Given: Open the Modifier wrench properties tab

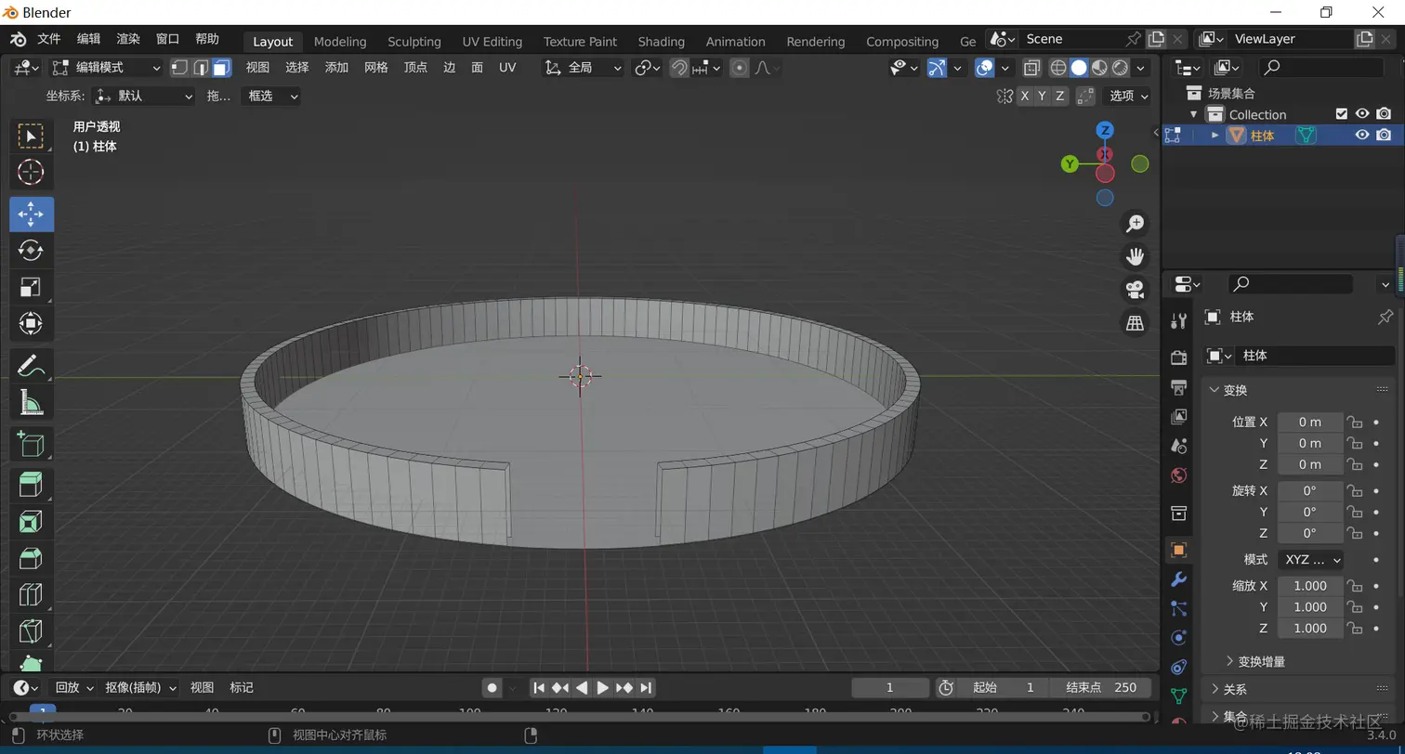Looking at the screenshot, I should (1178, 579).
